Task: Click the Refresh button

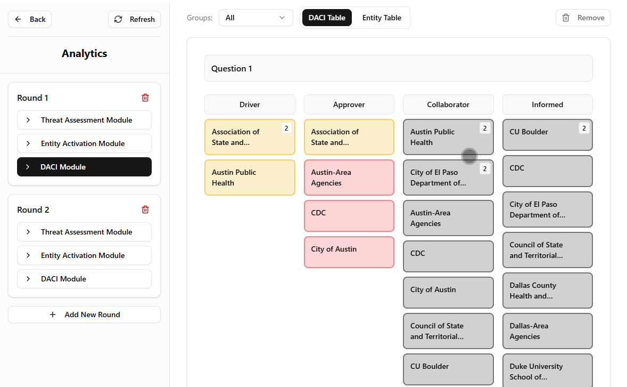Action: click(134, 19)
